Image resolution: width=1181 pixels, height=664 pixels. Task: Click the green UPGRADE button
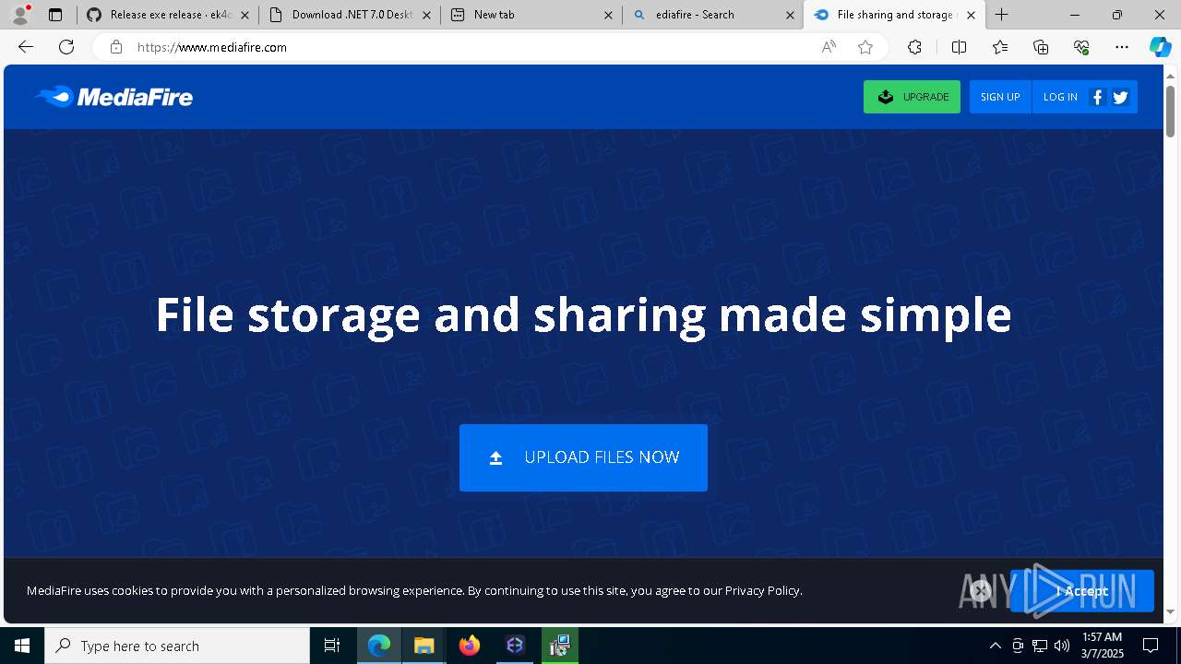point(912,97)
